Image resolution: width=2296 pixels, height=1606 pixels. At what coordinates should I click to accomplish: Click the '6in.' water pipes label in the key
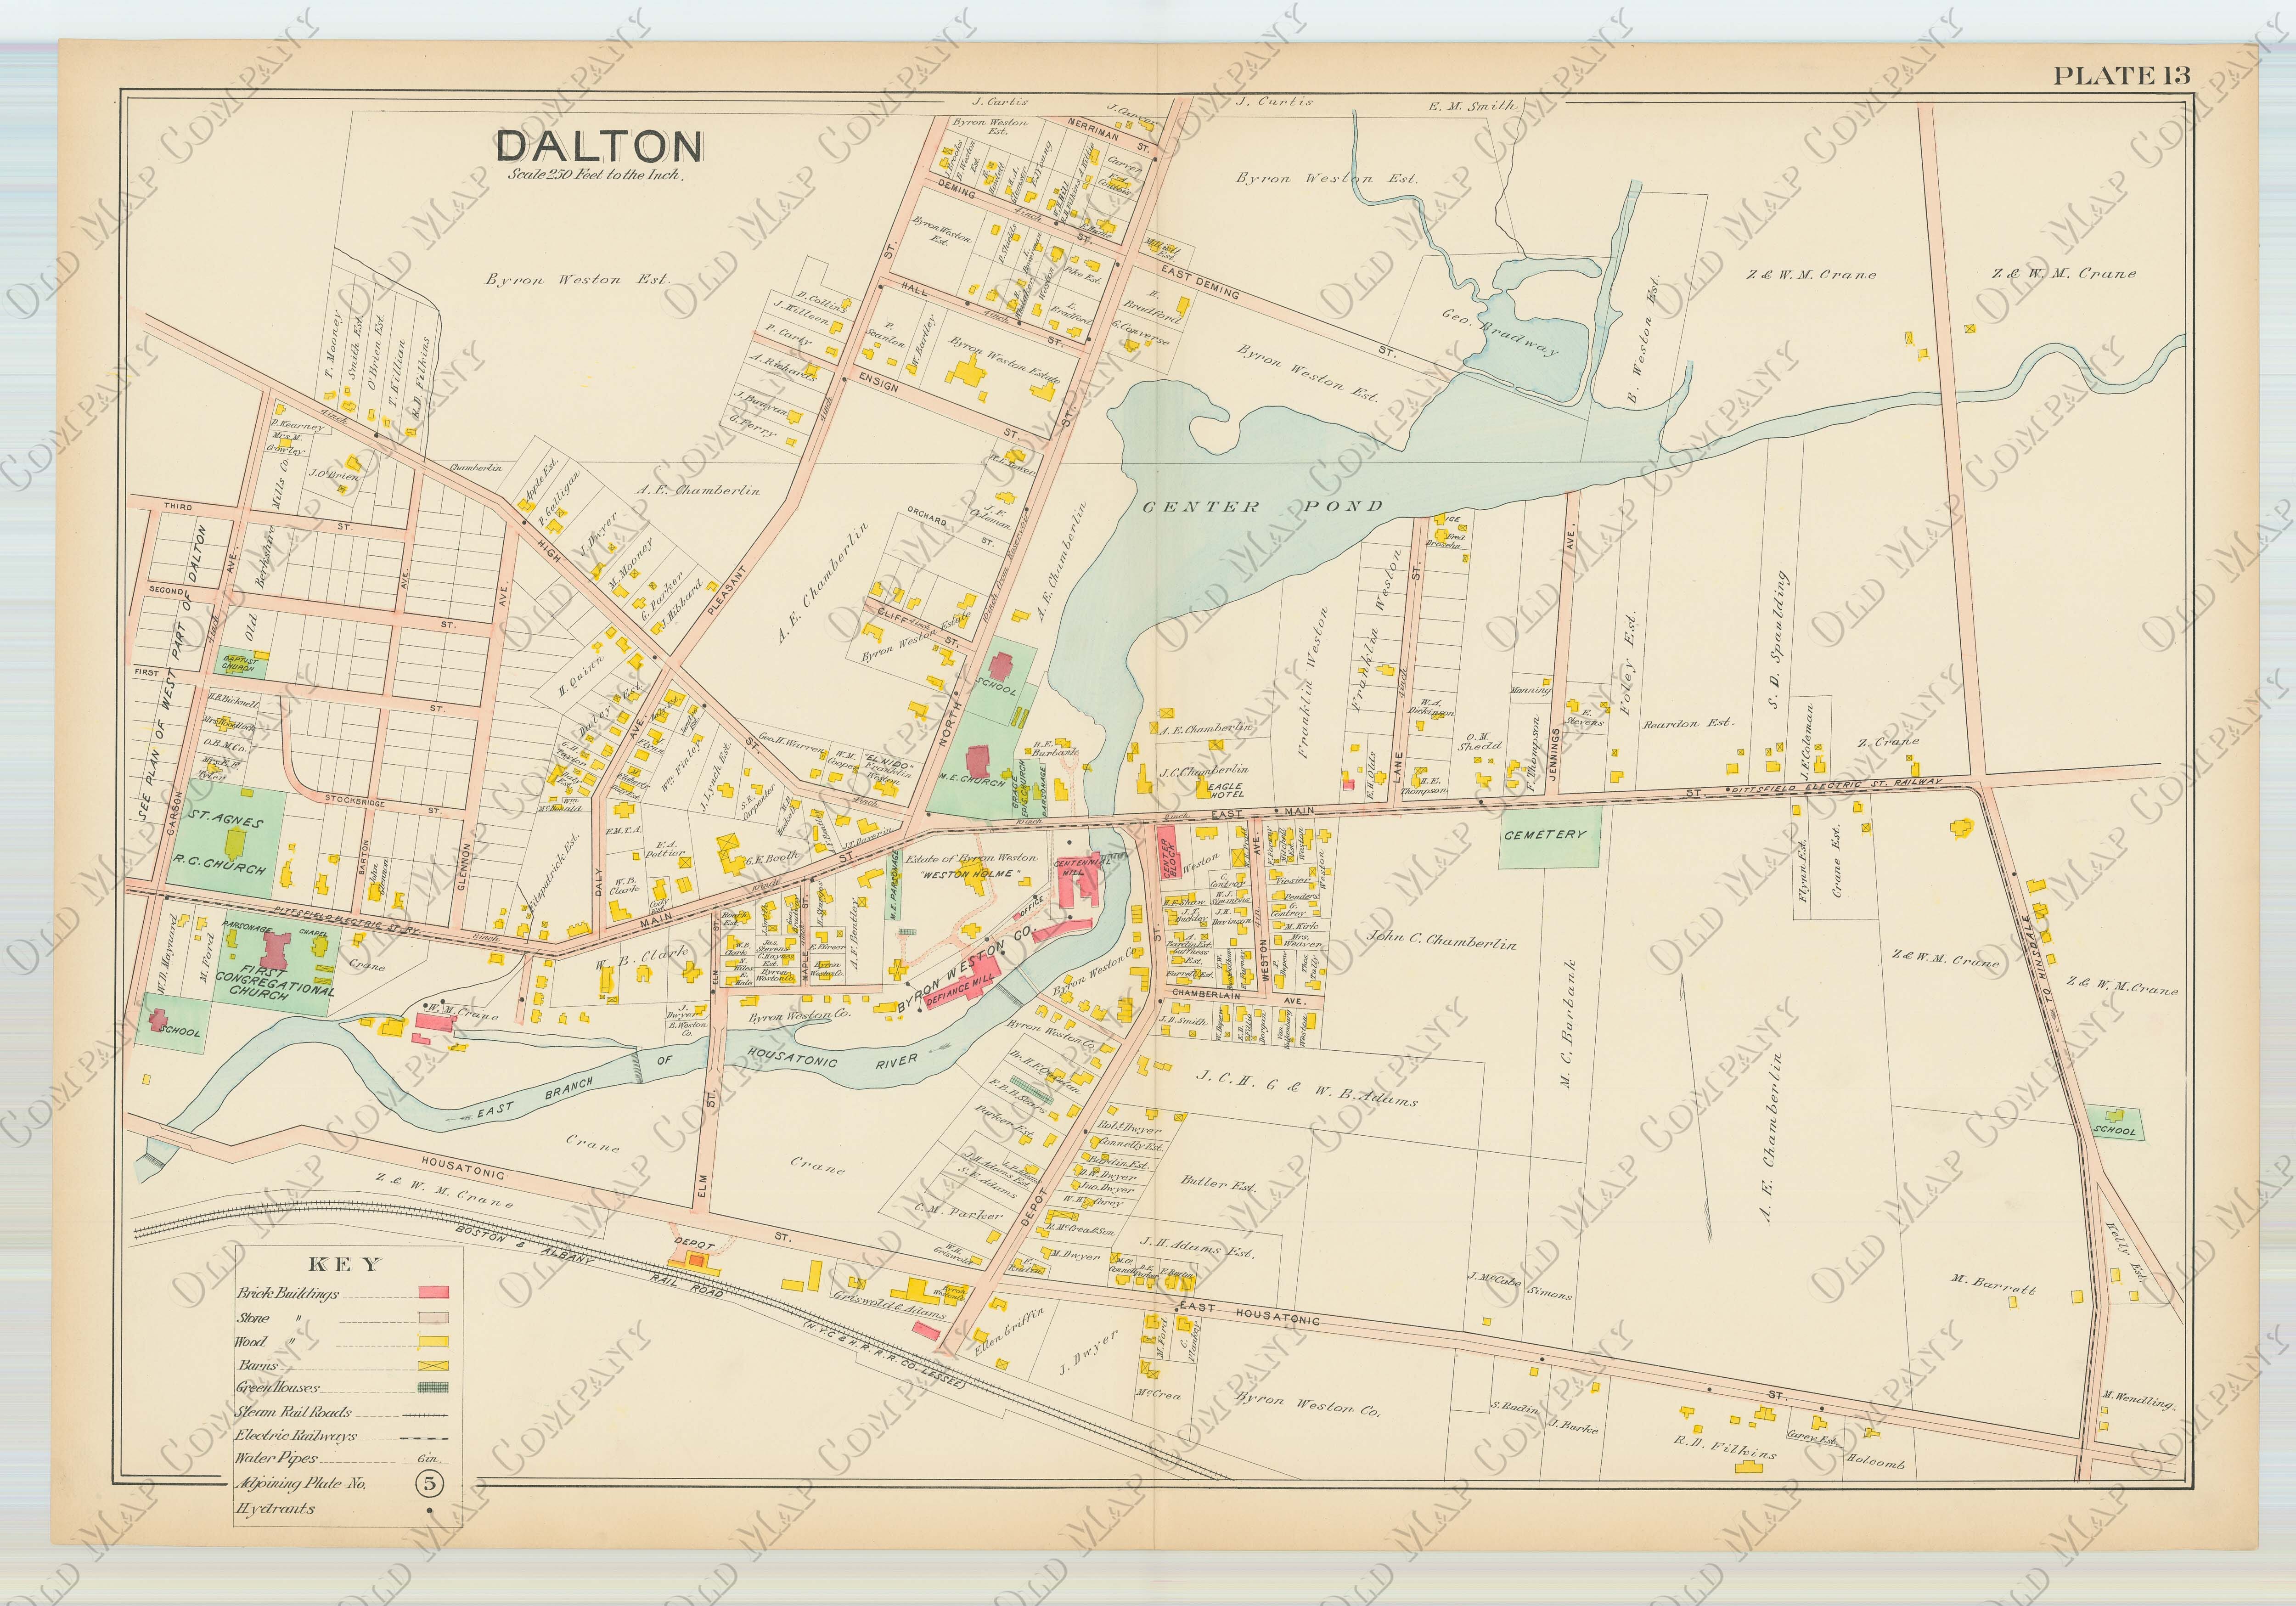point(429,1459)
